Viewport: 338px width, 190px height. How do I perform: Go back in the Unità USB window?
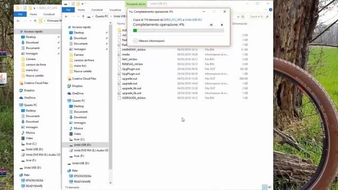[x=67, y=16]
